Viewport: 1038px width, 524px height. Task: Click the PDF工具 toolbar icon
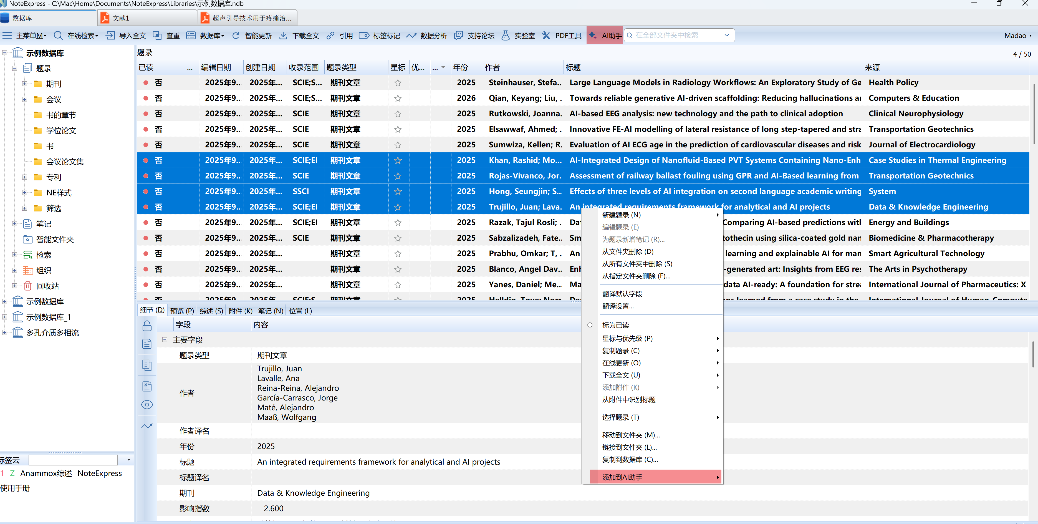pos(546,36)
